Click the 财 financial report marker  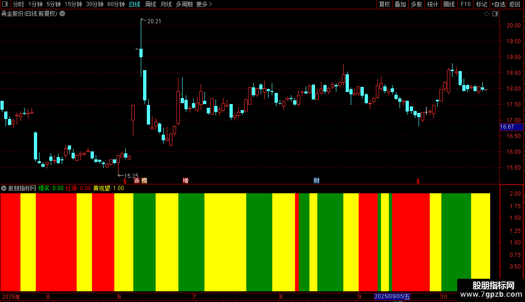point(316,181)
